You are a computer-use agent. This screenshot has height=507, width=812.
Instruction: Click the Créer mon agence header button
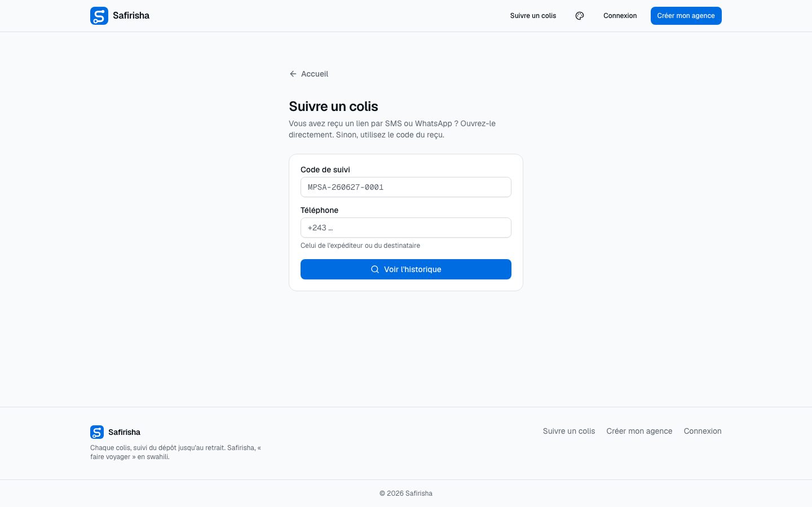[686, 16]
